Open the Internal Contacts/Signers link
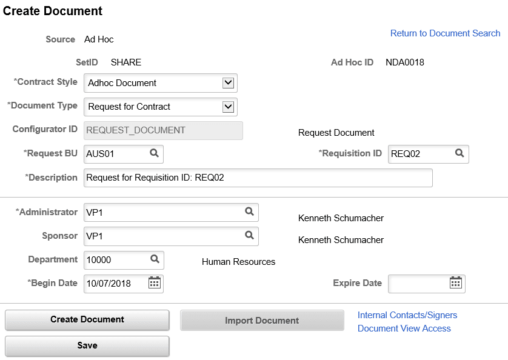This screenshot has width=508, height=360. coord(407,315)
